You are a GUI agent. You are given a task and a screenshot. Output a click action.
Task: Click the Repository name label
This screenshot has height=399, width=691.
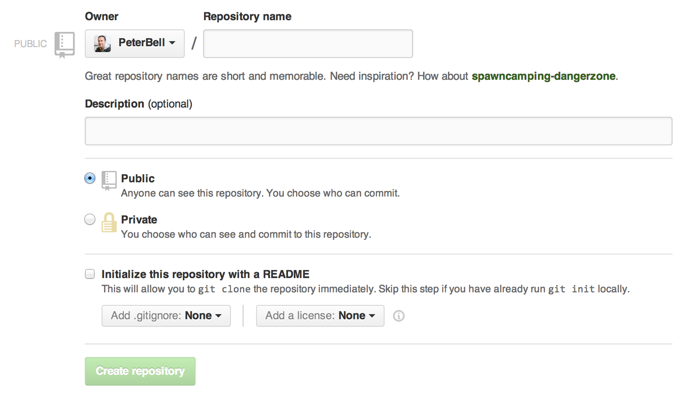[247, 16]
